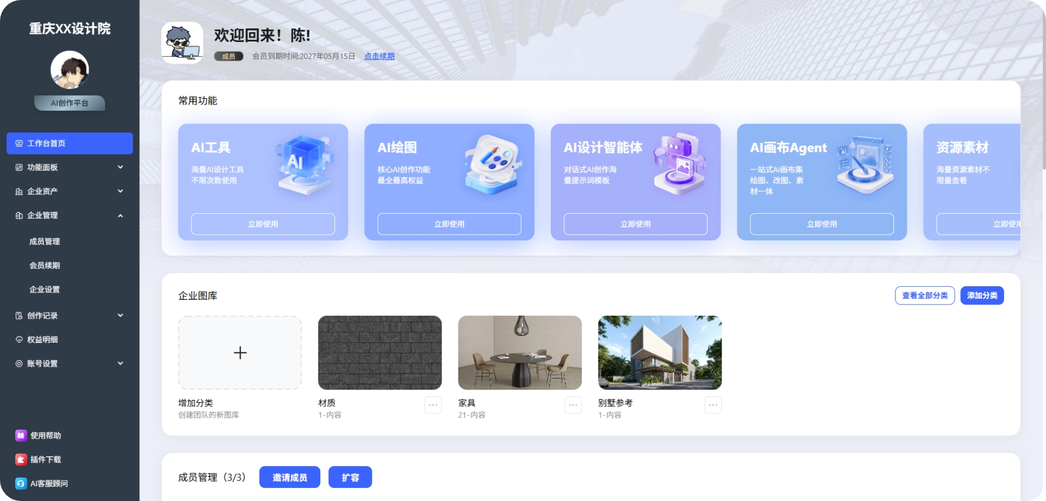The height and width of the screenshot is (501, 1046).
Task: Expand the 创作记录 chevron
Action: point(120,316)
